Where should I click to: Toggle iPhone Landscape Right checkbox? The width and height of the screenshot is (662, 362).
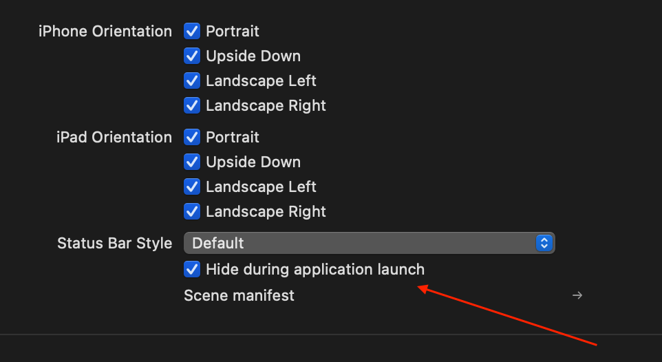pyautogui.click(x=192, y=105)
